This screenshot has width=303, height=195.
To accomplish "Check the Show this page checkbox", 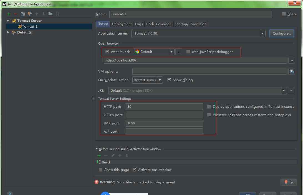I will [x=100, y=170].
